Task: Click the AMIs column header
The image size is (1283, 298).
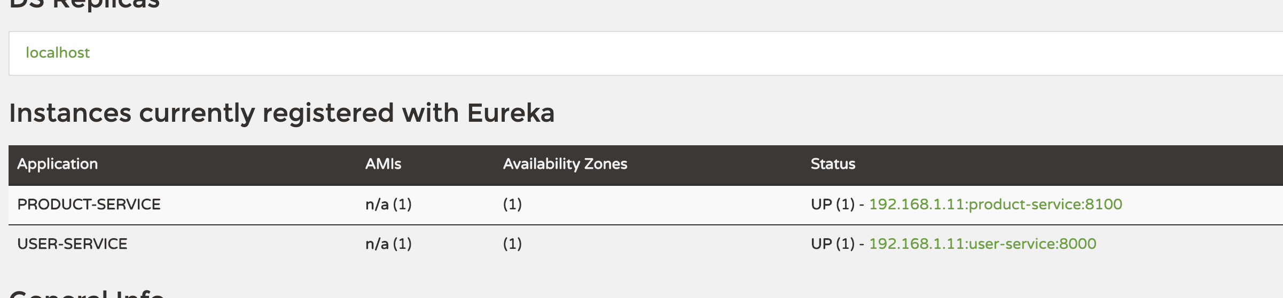Action: tap(384, 164)
